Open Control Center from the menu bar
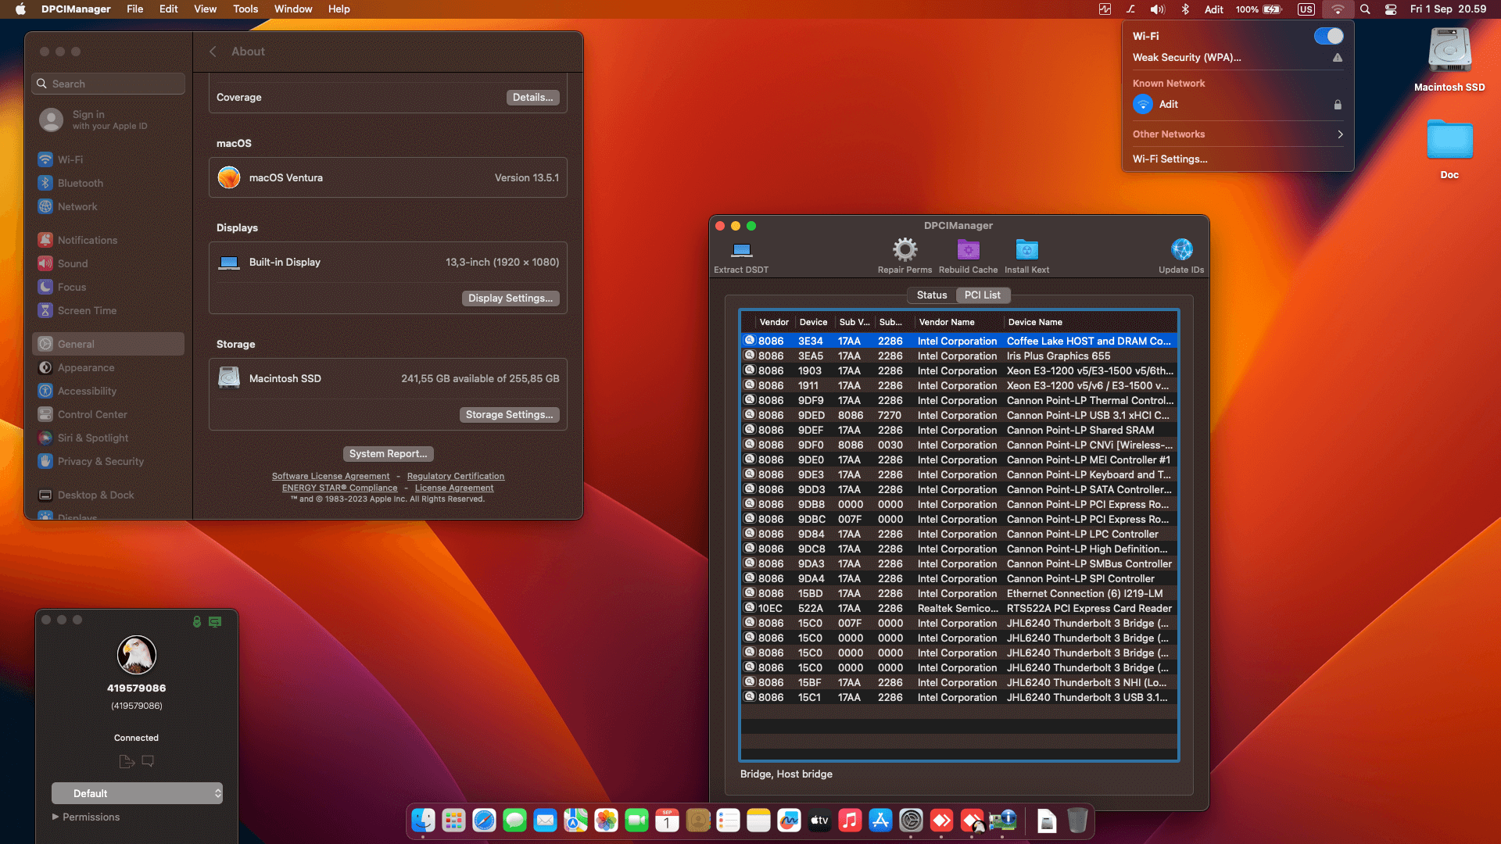The image size is (1501, 844). (1391, 9)
